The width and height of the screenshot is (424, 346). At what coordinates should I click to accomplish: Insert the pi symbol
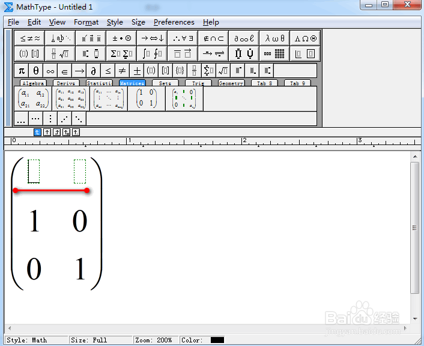[x=22, y=71]
